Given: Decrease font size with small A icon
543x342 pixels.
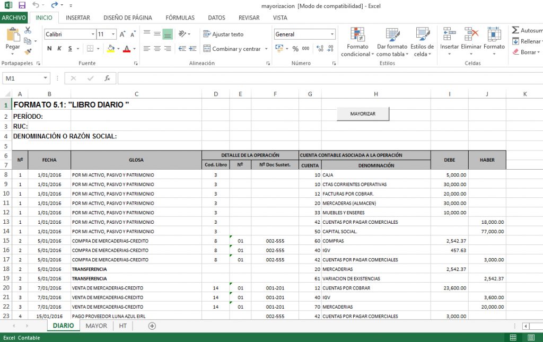Looking at the screenshot, I should click(133, 34).
